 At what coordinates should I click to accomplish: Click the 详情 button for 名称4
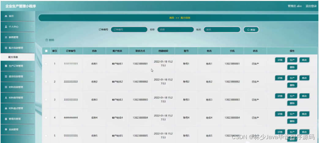[280, 114]
